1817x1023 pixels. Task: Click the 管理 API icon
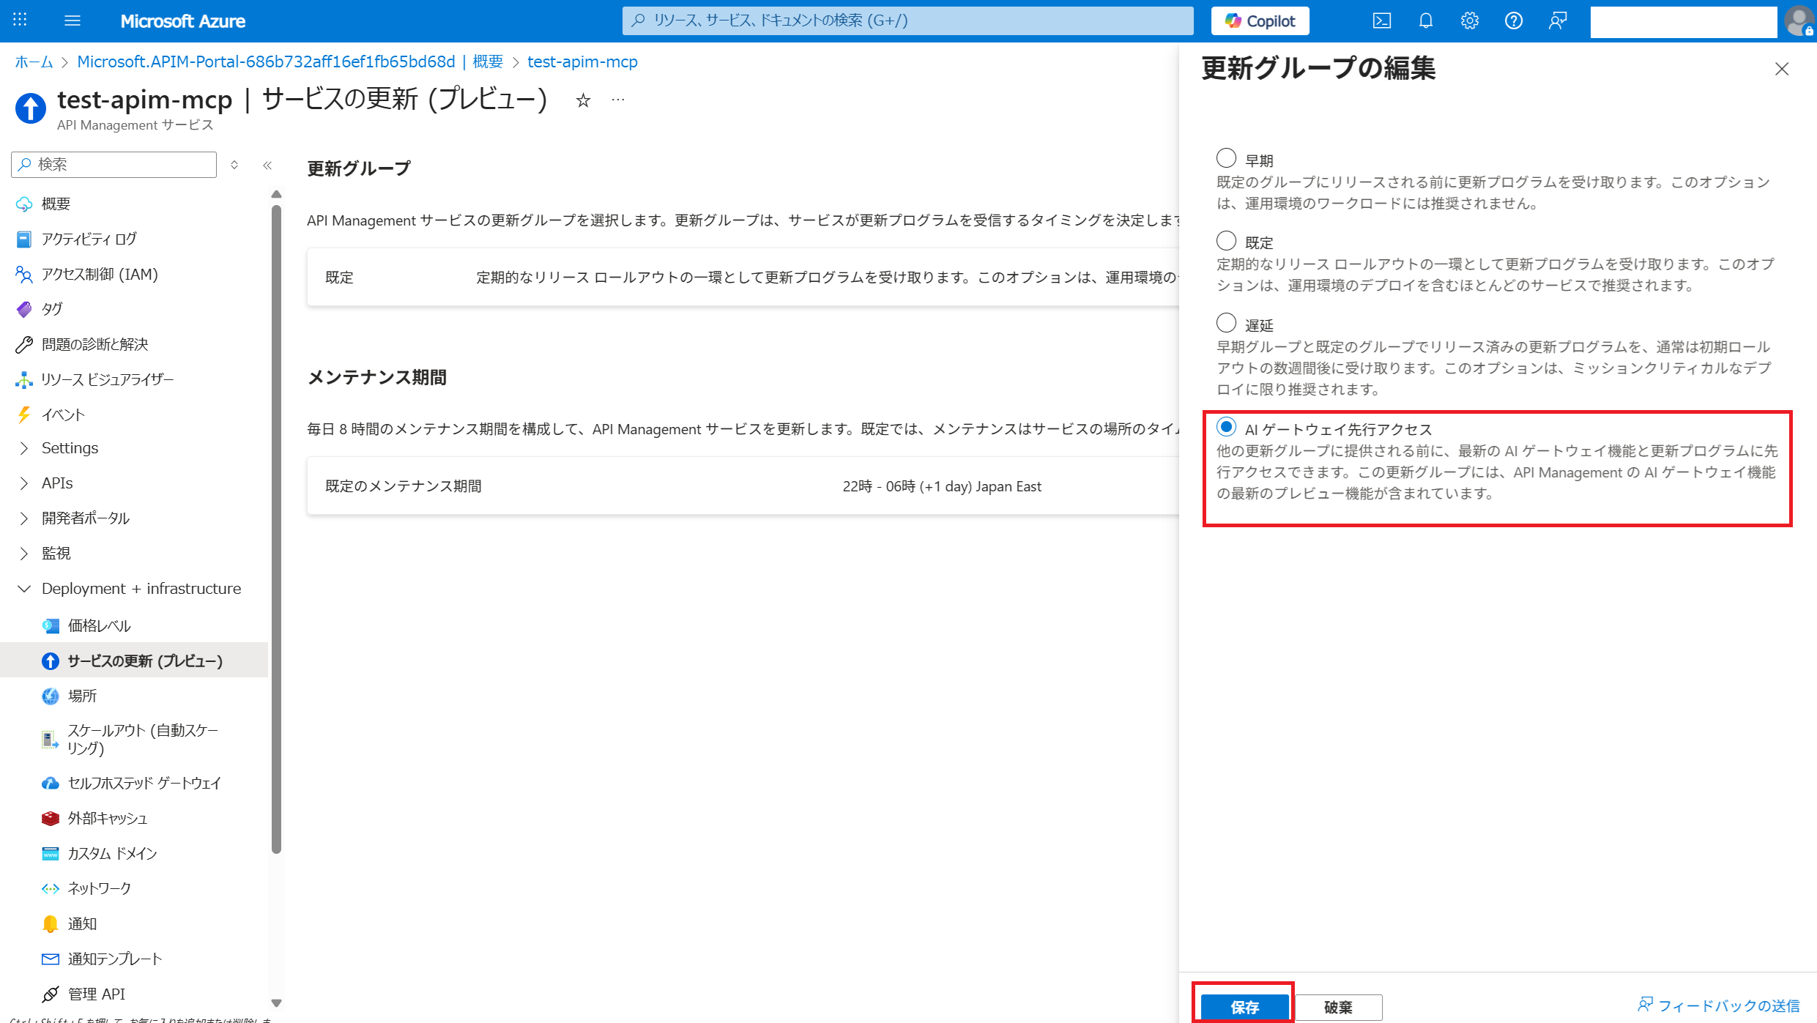coord(51,994)
